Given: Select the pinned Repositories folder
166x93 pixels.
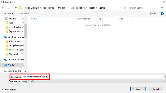Looking at the screenshot, I should coord(14,31).
